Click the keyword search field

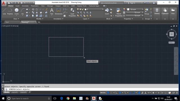pos(112,3)
